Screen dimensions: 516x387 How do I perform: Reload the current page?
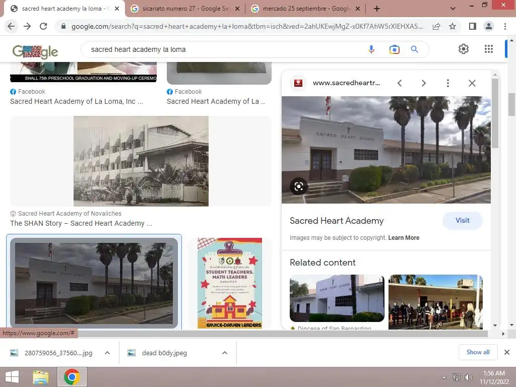tap(43, 26)
